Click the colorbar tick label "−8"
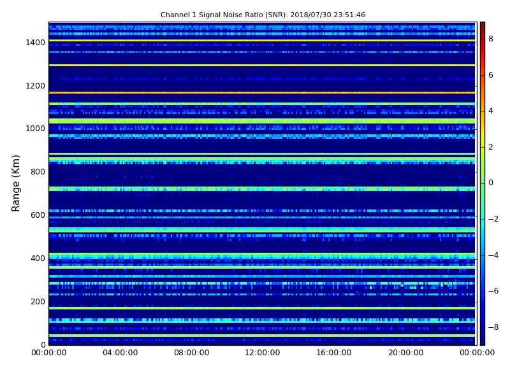 493,327
